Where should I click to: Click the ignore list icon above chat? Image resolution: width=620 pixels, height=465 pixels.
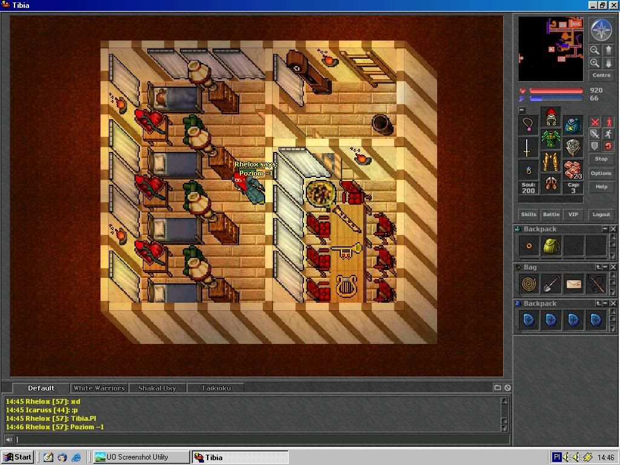pyautogui.click(x=507, y=388)
